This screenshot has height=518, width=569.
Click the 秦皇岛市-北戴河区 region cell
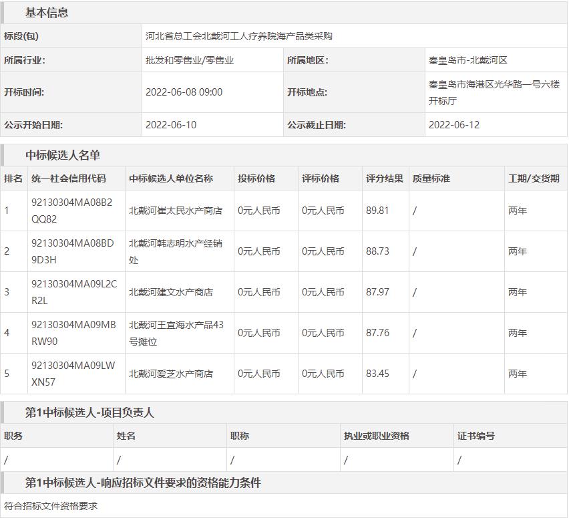(467, 60)
